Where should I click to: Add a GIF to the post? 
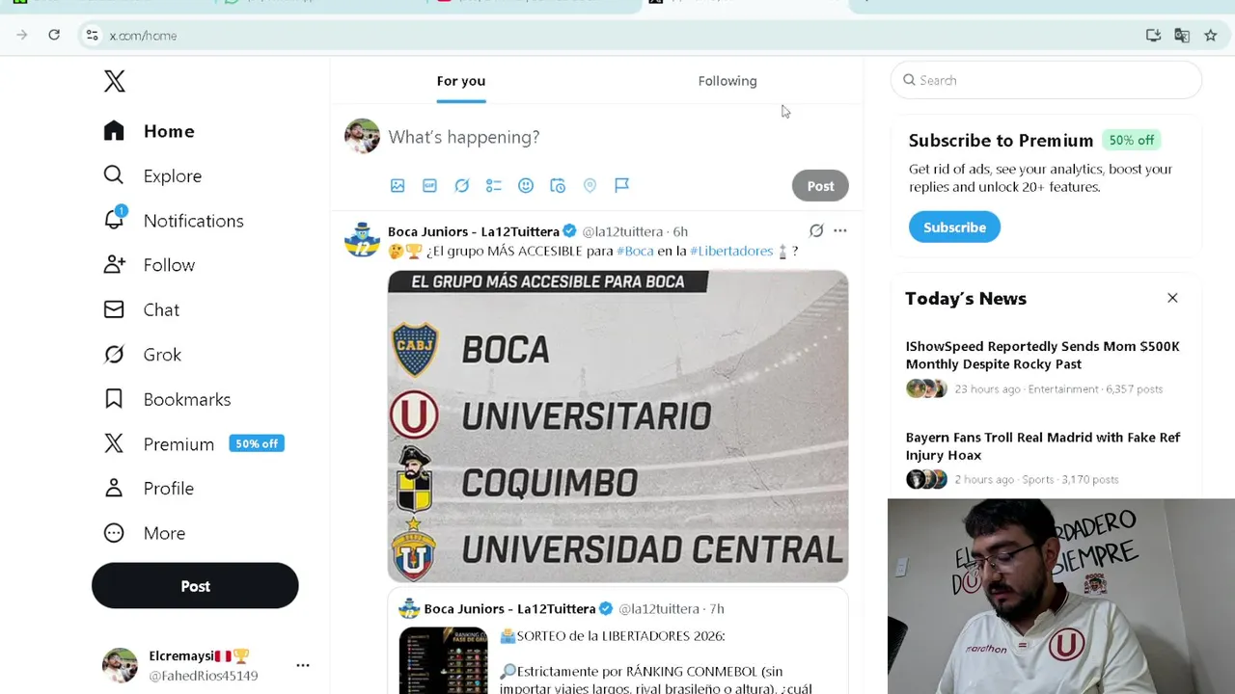click(429, 185)
